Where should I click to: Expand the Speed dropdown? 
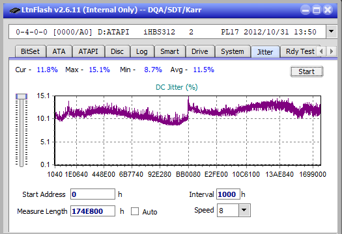244,210
